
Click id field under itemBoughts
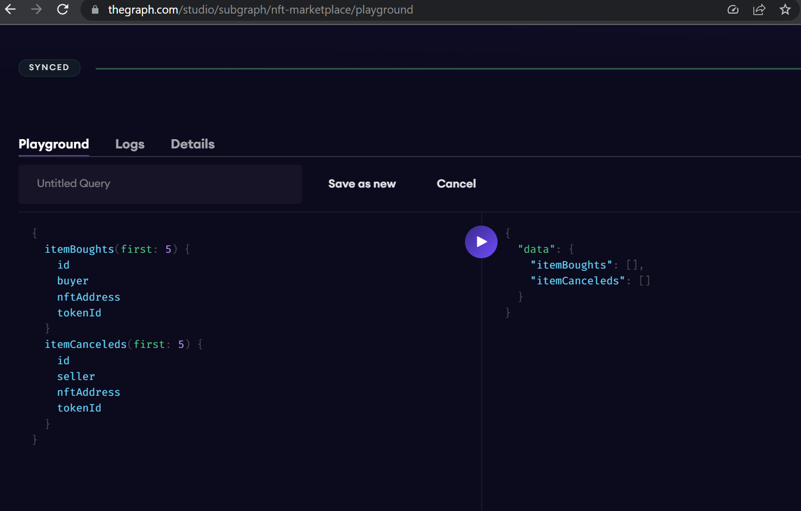64,265
